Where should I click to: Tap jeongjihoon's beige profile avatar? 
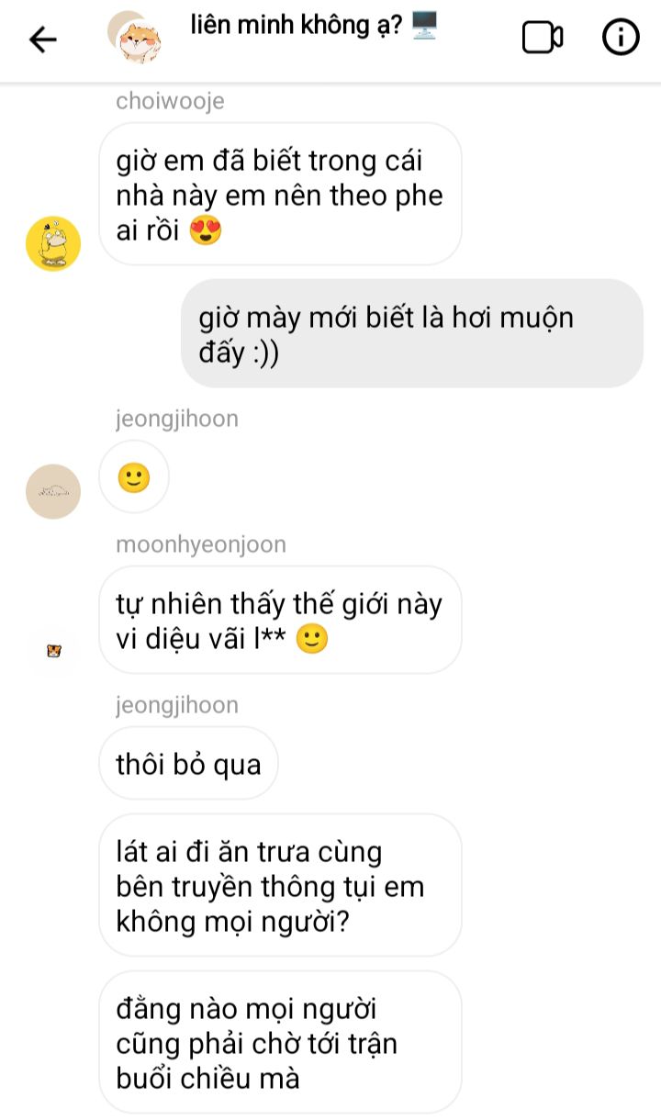click(53, 491)
